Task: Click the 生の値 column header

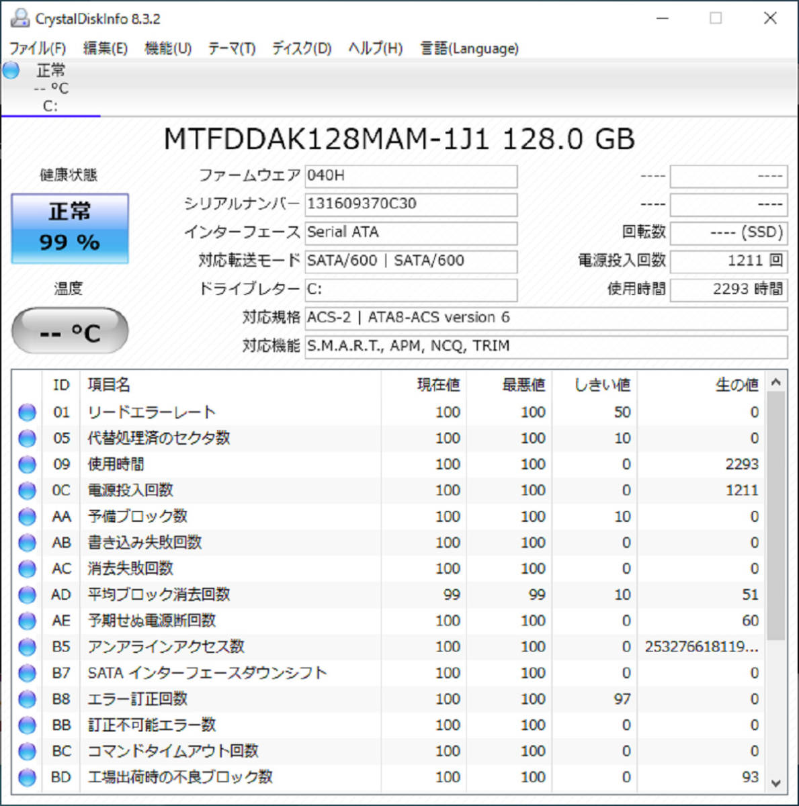Action: pos(702,385)
